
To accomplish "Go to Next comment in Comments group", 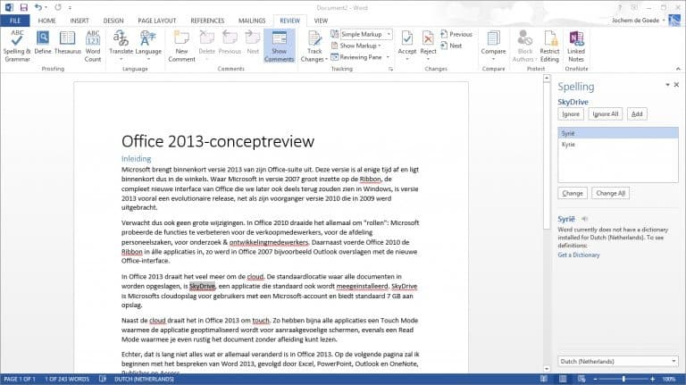I will tap(253, 43).
